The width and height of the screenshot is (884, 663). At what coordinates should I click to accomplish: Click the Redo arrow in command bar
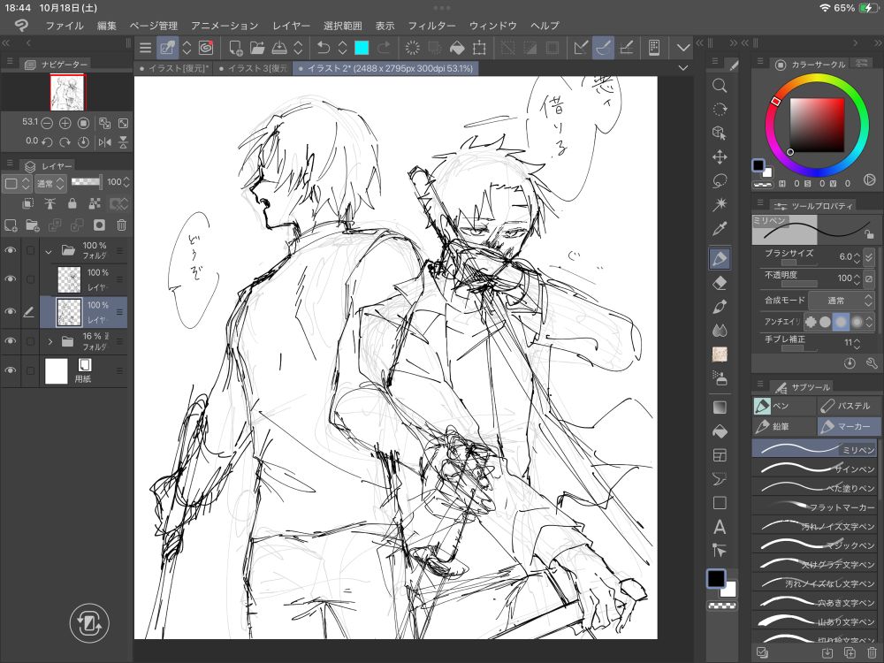click(384, 48)
